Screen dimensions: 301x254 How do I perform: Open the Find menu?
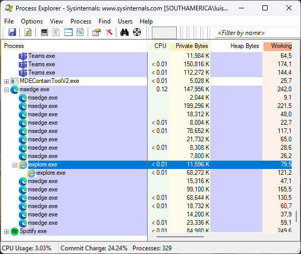click(x=104, y=21)
